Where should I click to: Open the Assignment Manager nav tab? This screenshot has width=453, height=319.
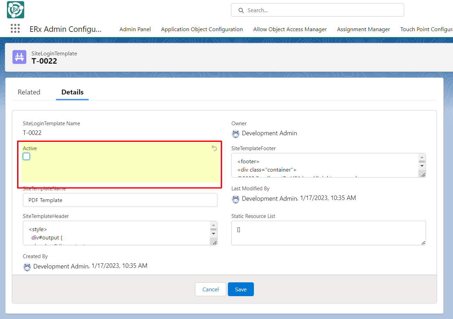pos(363,29)
